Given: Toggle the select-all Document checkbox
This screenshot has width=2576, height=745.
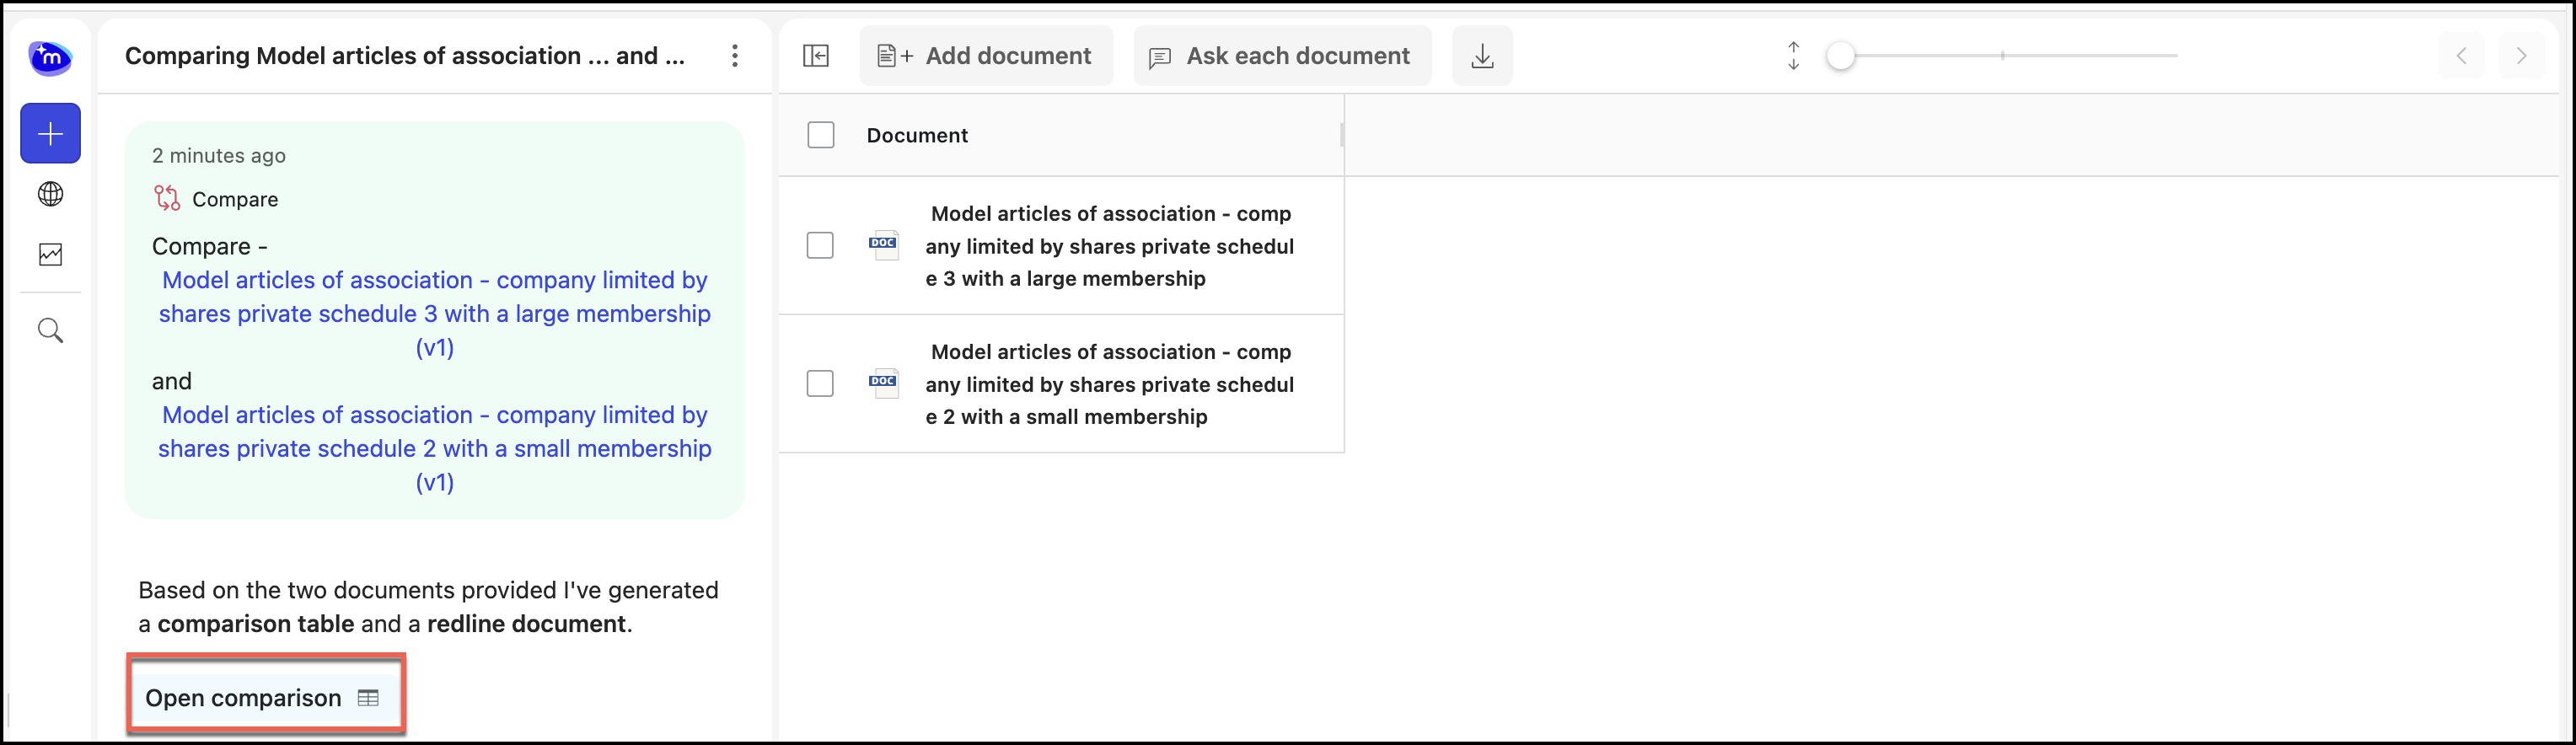Looking at the screenshot, I should pos(820,135).
